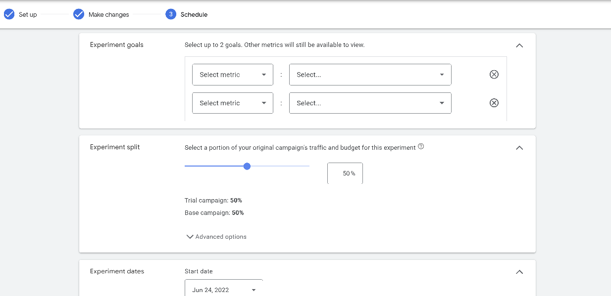The image size is (611, 296).
Task: Collapse the Experiment goals section
Action: pos(519,45)
